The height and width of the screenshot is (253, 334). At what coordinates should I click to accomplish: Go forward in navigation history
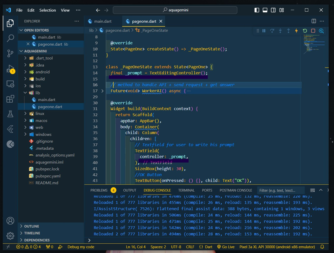click(106, 10)
